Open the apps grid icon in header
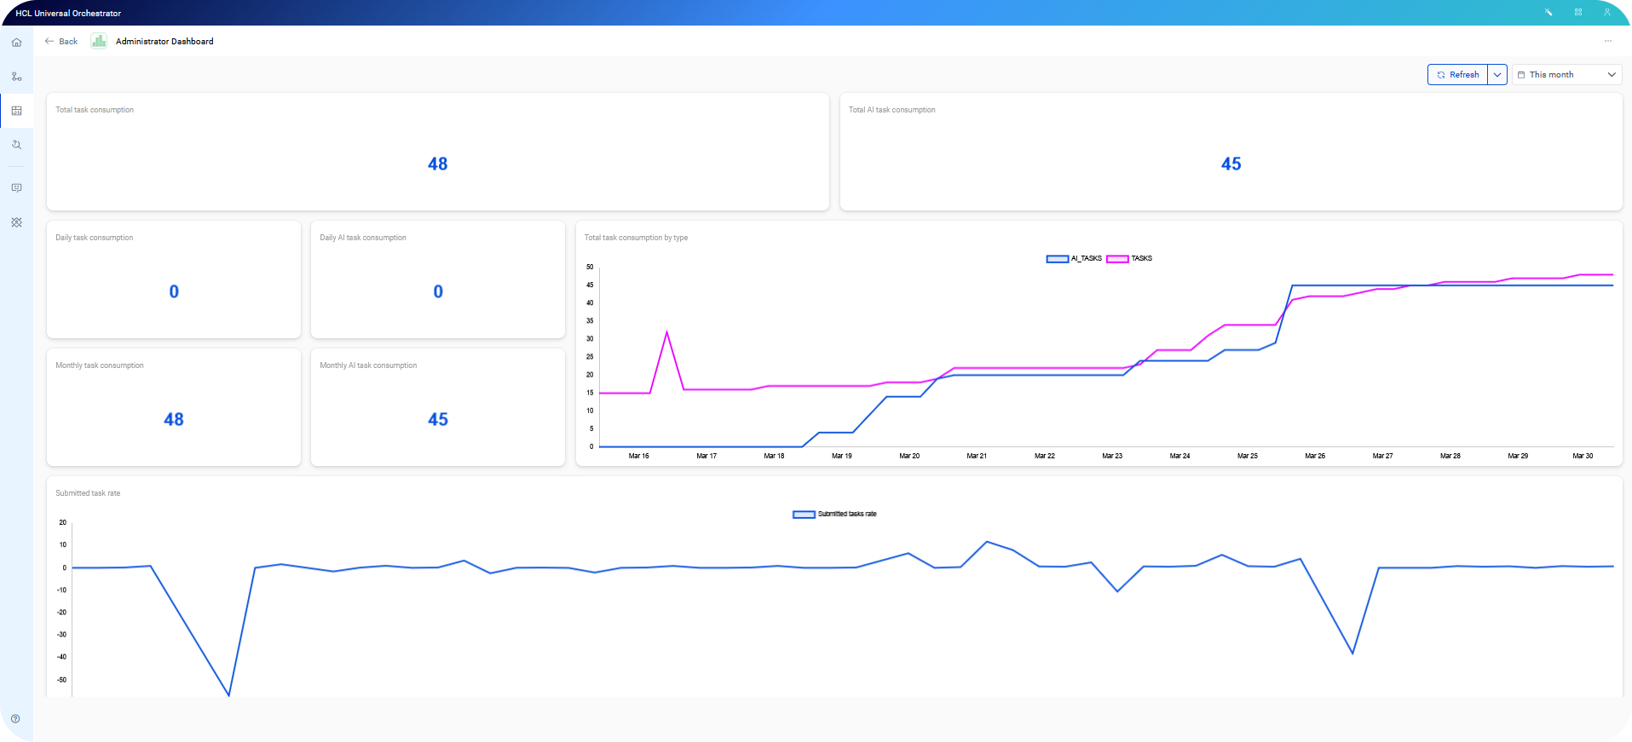The width and height of the screenshot is (1632, 742). [x=1578, y=12]
